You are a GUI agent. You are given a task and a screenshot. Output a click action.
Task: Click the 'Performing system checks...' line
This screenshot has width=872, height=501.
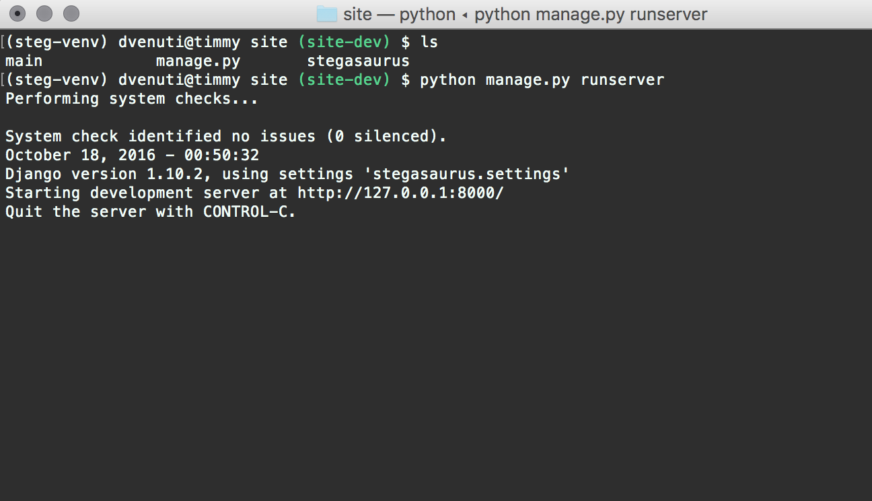point(132,99)
